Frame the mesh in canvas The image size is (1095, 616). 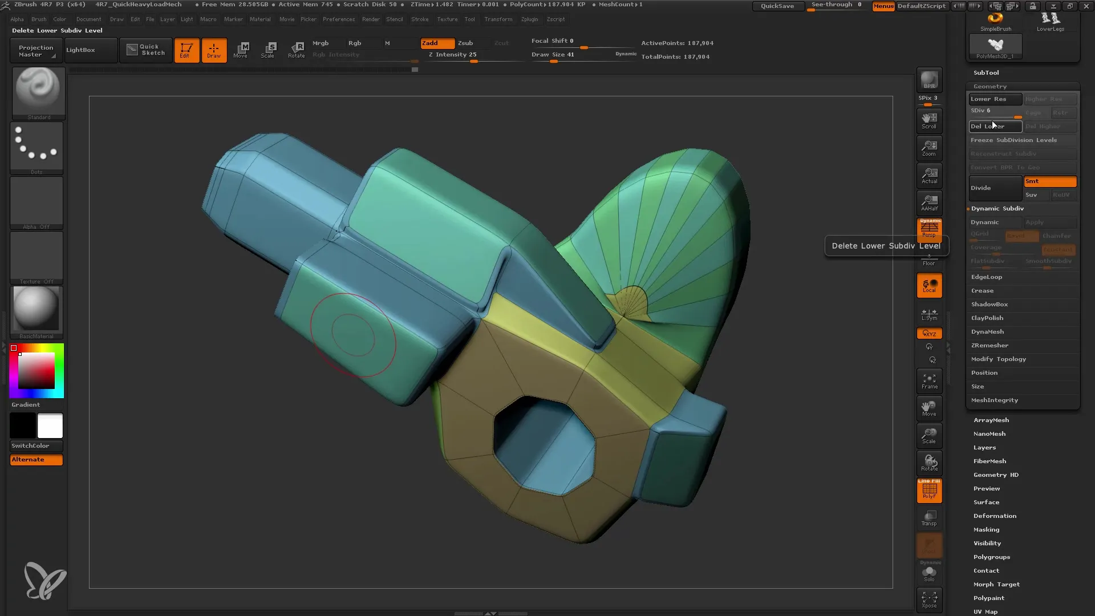click(x=929, y=381)
